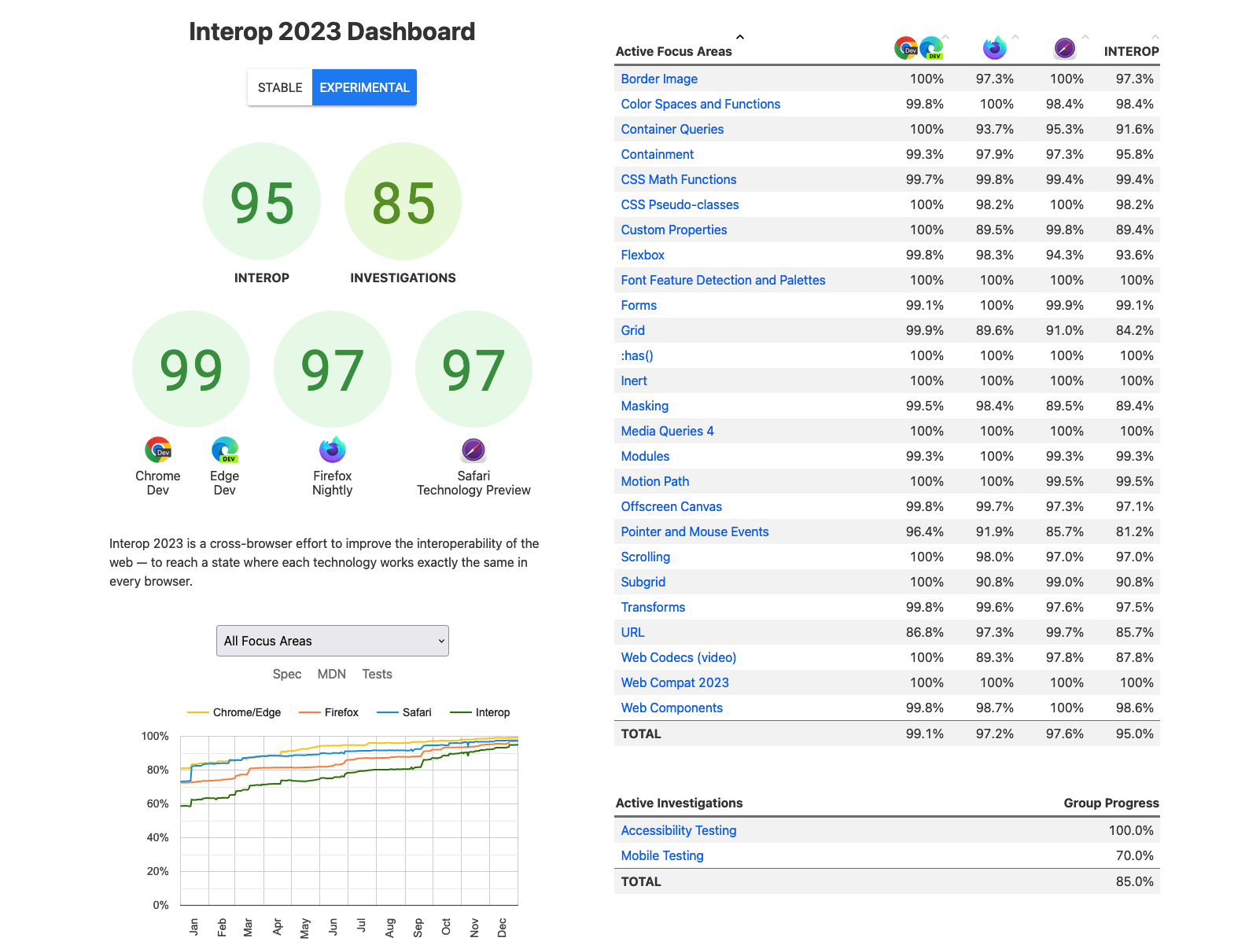Click the yellow Chrome/Edge legend swatch
Viewport: 1260px width, 945px height.
[199, 712]
